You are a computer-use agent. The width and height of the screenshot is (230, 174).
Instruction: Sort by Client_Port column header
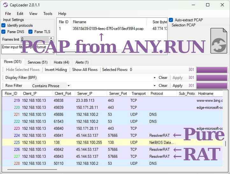pyautogui.click(x=64, y=94)
